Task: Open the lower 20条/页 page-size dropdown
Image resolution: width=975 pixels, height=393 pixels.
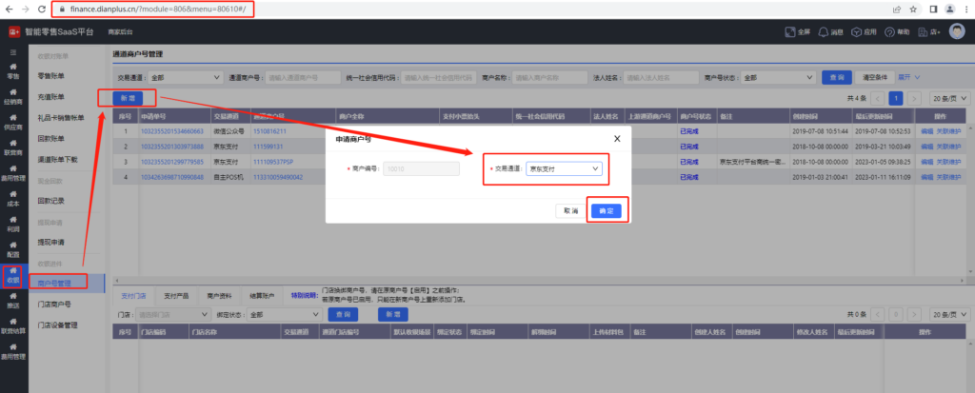Action: pyautogui.click(x=949, y=315)
